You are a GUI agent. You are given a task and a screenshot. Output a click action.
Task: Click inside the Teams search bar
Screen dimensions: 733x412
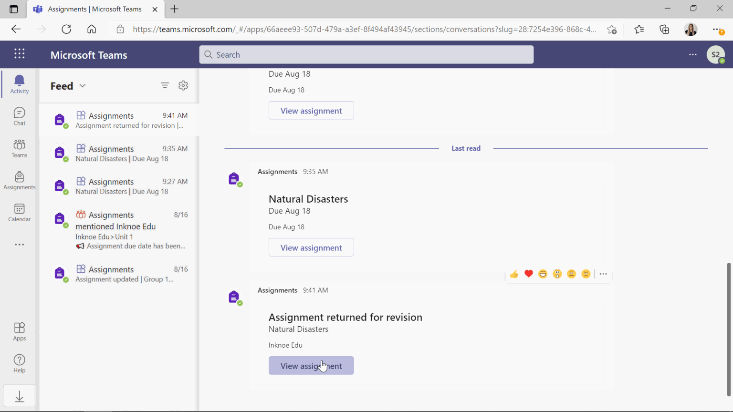pyautogui.click(x=366, y=54)
